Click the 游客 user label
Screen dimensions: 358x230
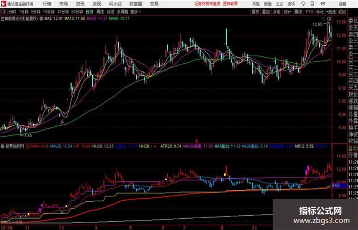click(342, 4)
